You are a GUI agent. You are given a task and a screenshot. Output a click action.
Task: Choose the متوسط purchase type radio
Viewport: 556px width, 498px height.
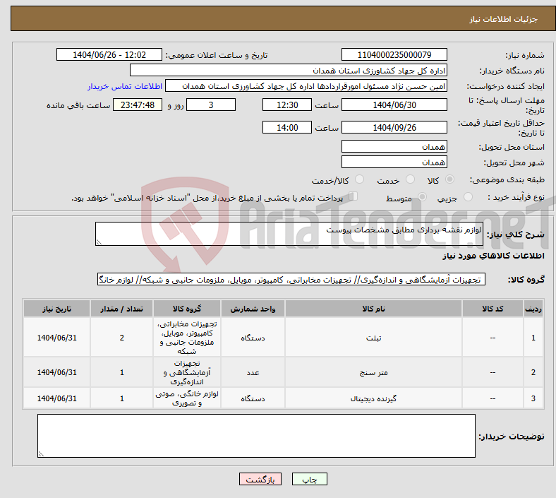[422, 197]
